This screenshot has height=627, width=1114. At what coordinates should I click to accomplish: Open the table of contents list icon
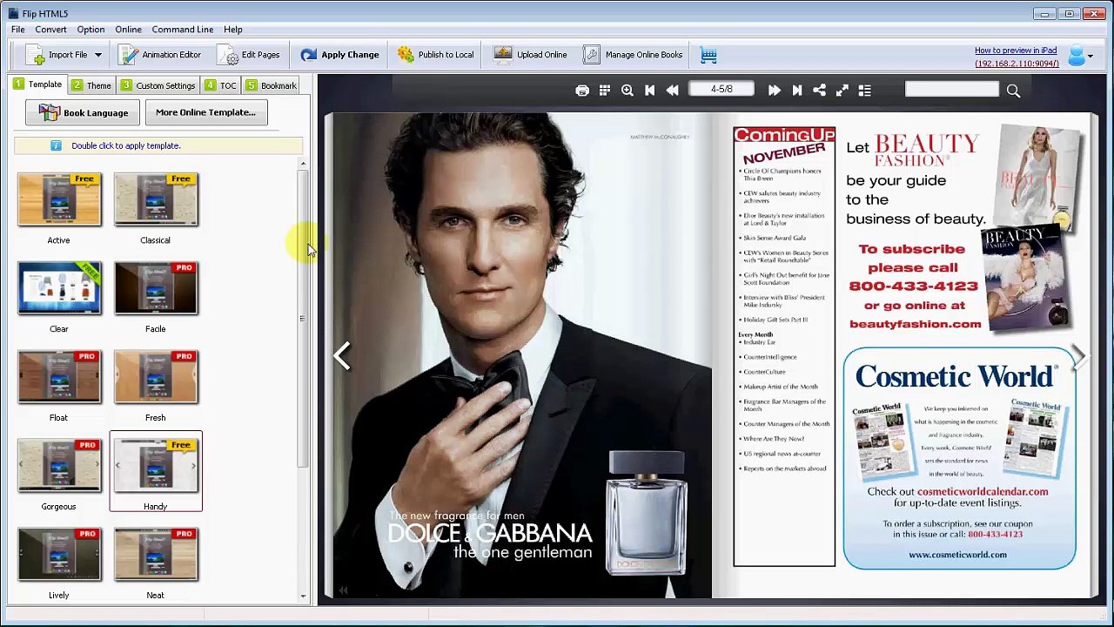pos(865,91)
